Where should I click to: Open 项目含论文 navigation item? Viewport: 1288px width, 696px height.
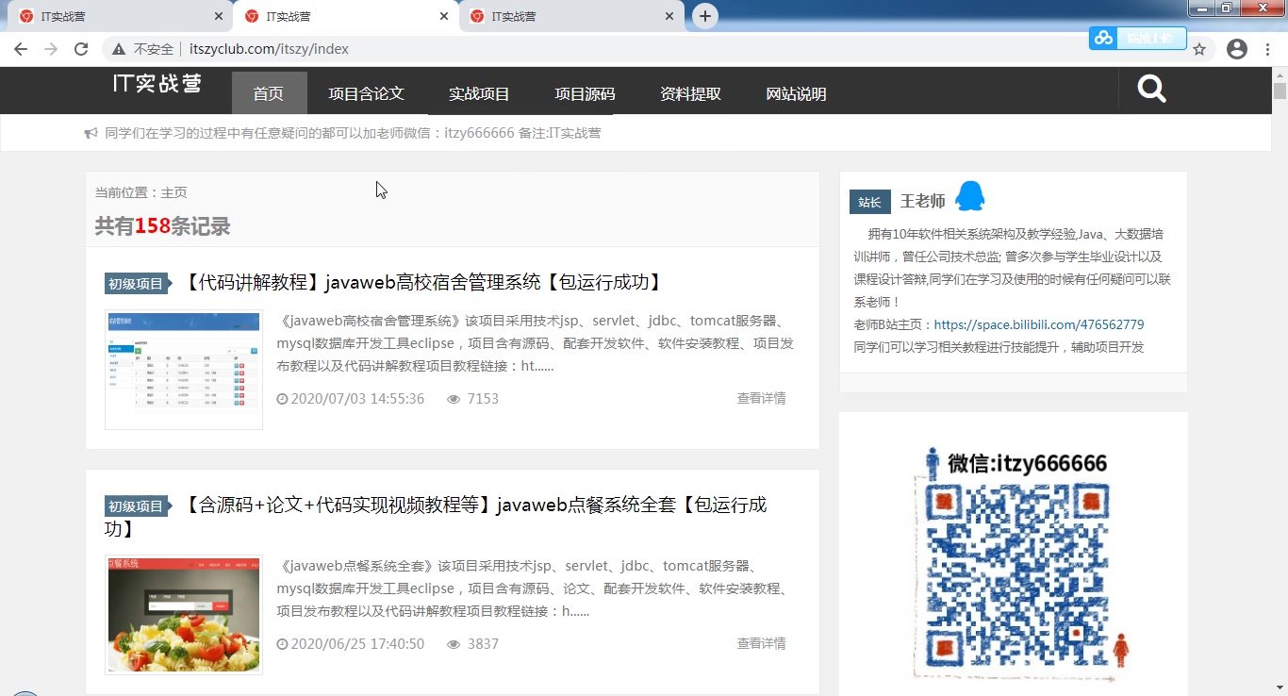tap(366, 93)
